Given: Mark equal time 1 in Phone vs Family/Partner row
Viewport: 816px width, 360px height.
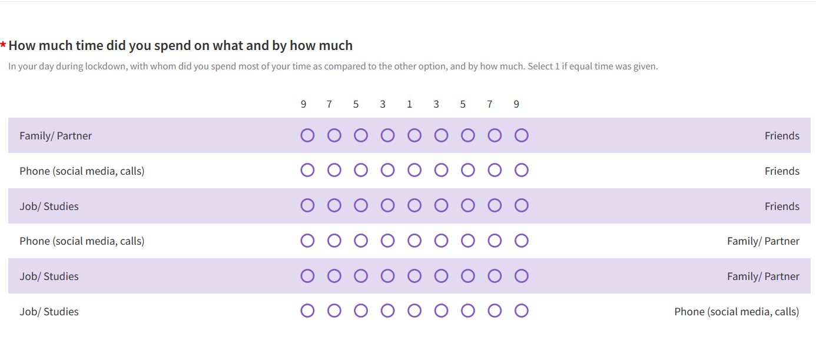Looking at the screenshot, I should [414, 241].
